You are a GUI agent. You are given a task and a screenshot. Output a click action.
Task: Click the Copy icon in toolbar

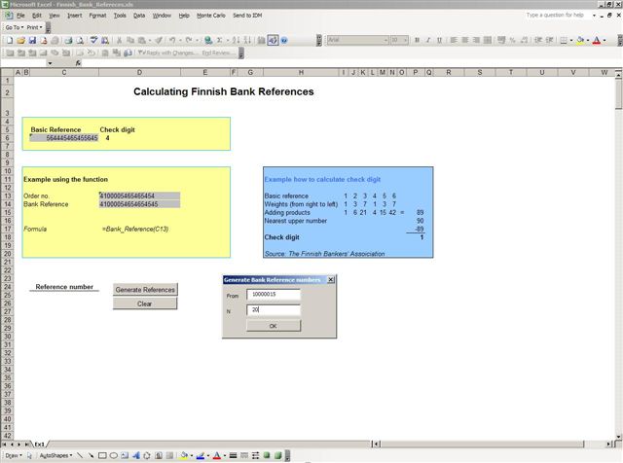[x=129, y=40]
